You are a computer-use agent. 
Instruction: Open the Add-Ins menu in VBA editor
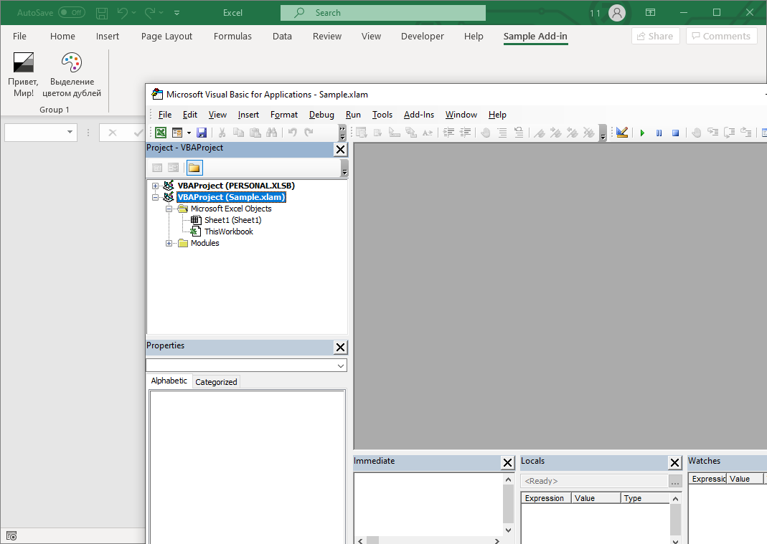419,115
